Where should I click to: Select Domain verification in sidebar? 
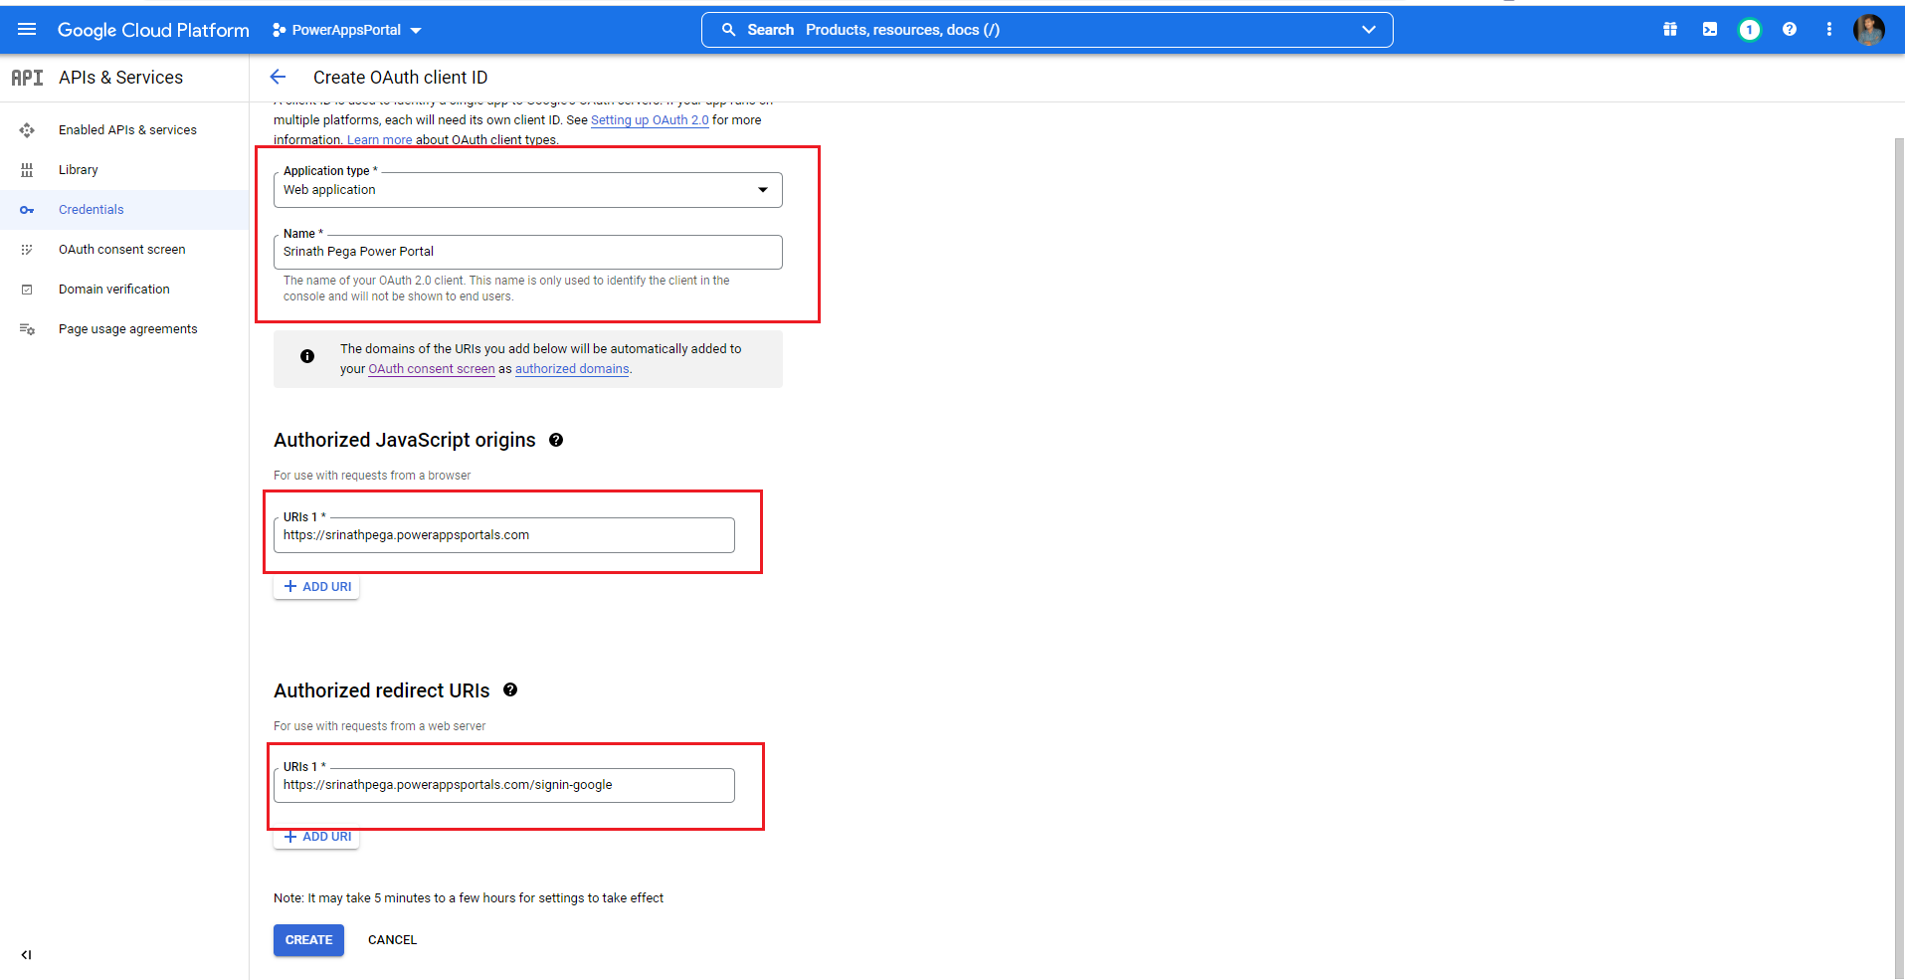113,290
